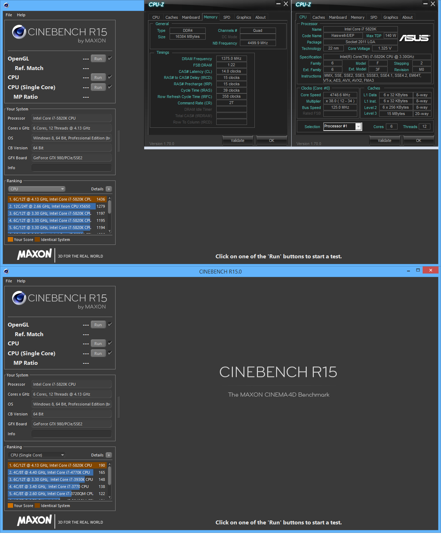441x535 pixels.
Task: Switch to SPD tab in the CPU-Z Memory window
Action: (227, 17)
